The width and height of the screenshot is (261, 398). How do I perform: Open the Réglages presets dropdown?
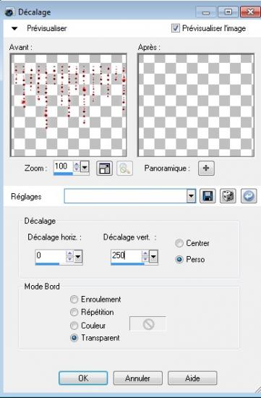191,196
